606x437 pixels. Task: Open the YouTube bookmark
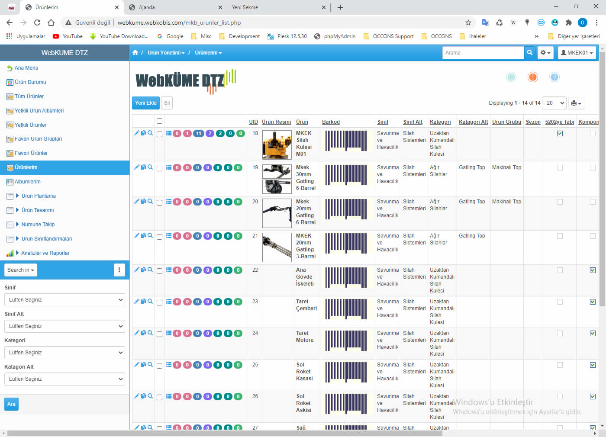(x=68, y=36)
